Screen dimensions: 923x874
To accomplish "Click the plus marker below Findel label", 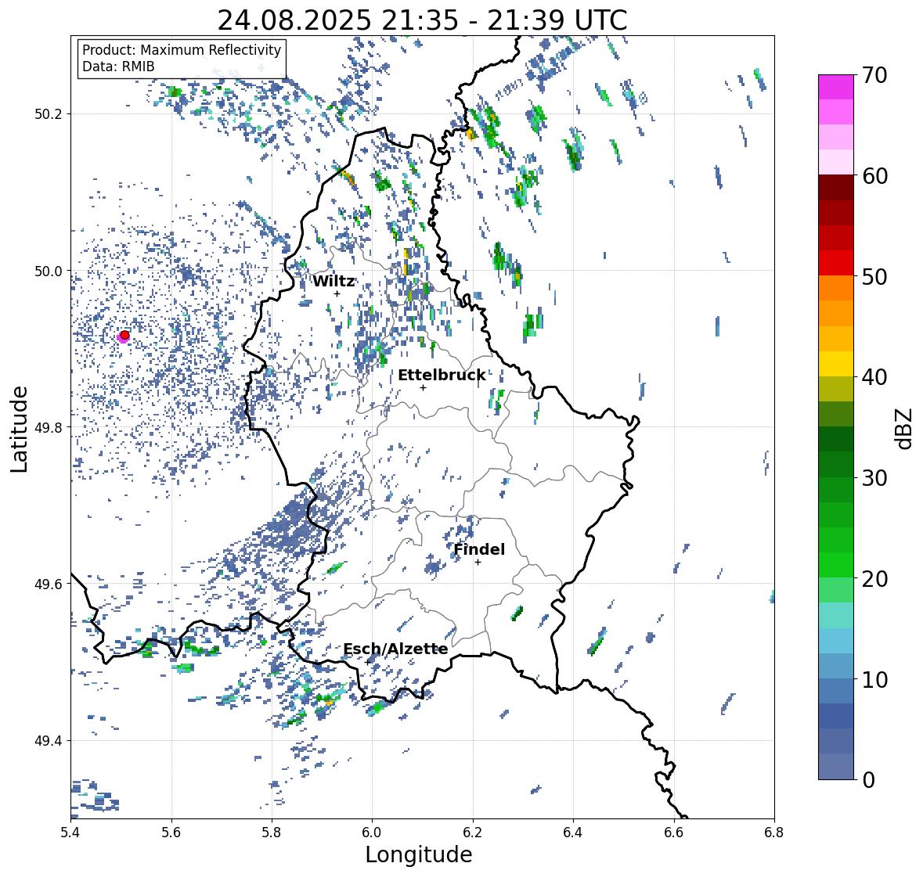I will point(478,563).
